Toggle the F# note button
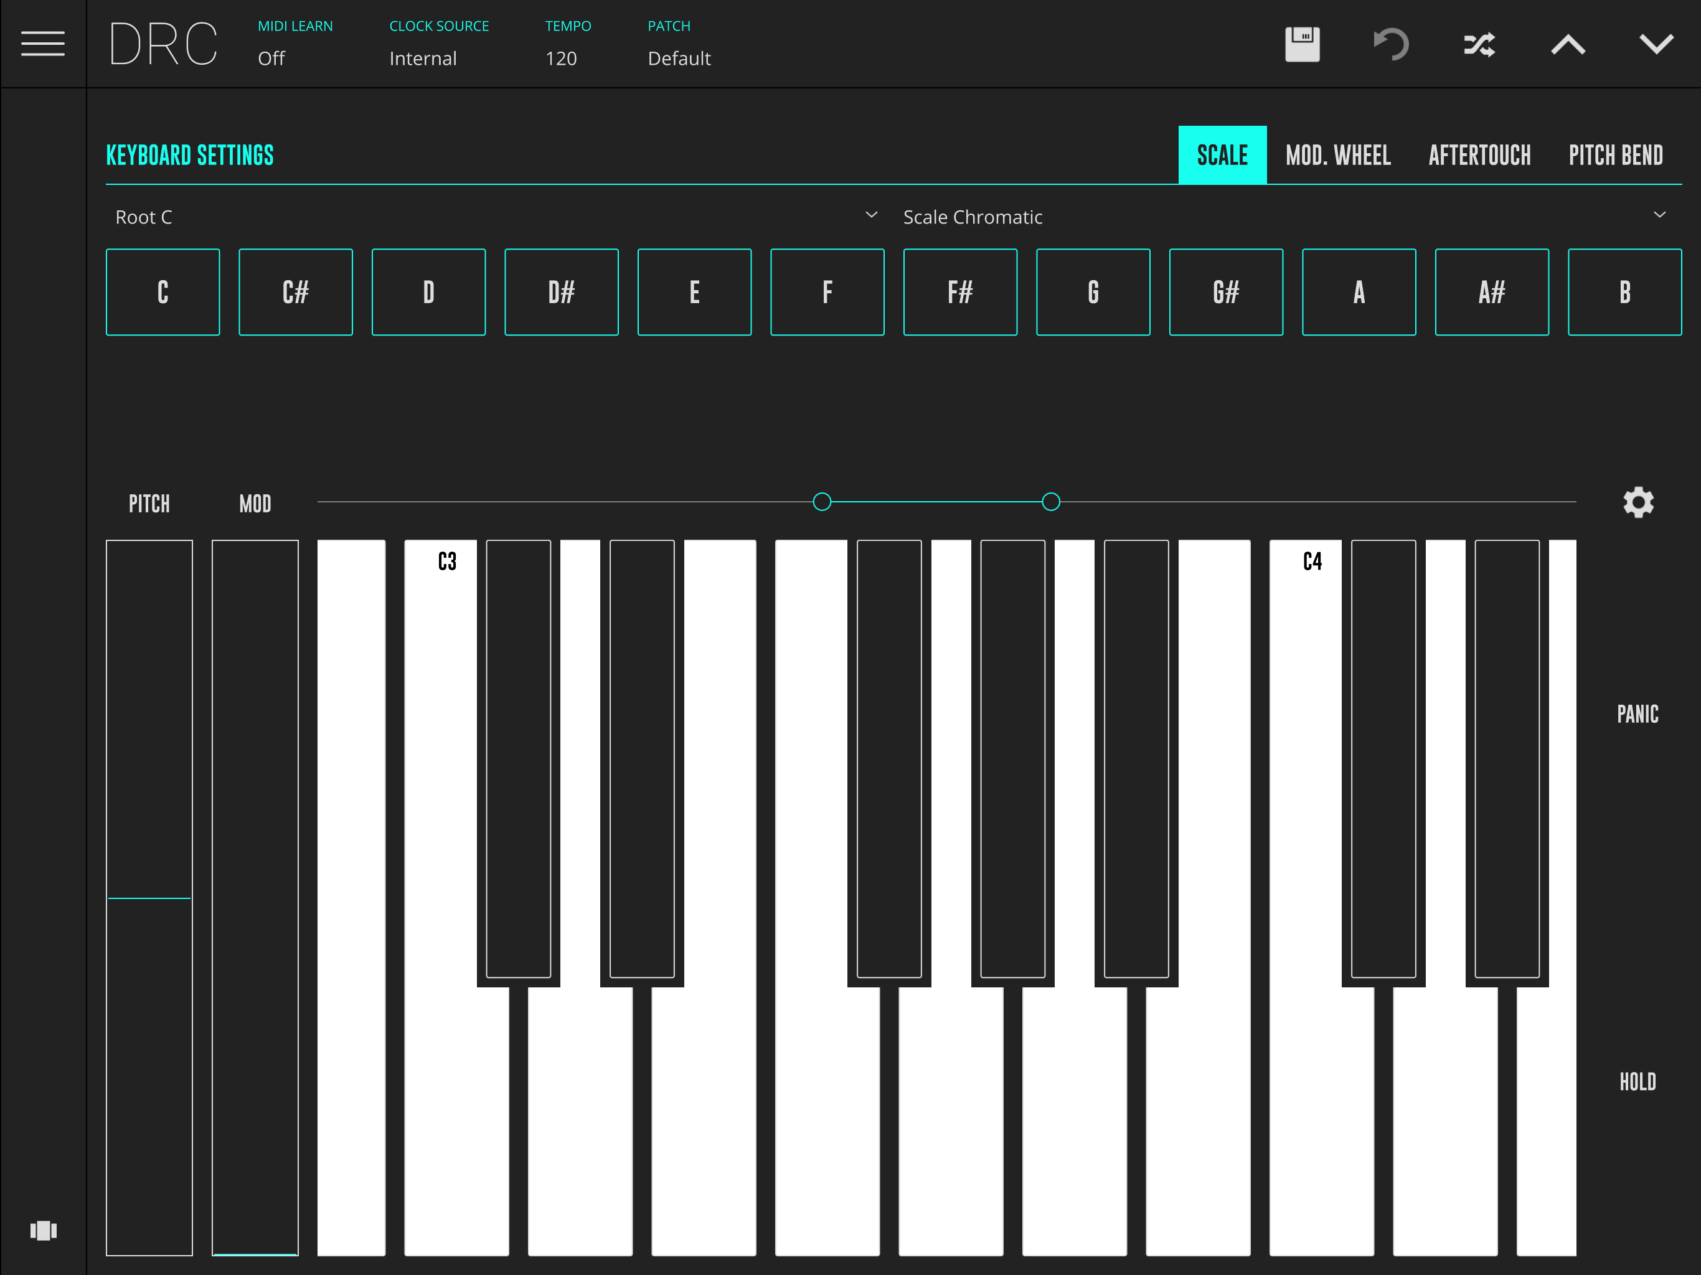Viewport: 1701px width, 1275px height. tap(959, 292)
